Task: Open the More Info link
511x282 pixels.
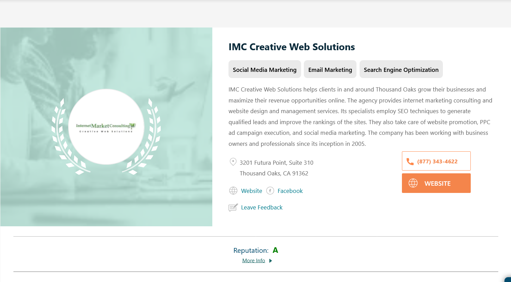Action: 254,261
